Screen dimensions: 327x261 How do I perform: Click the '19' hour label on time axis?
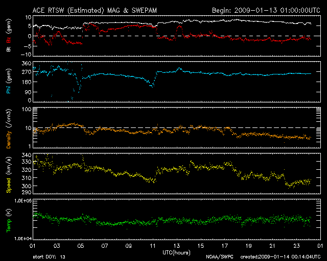(x=249, y=246)
